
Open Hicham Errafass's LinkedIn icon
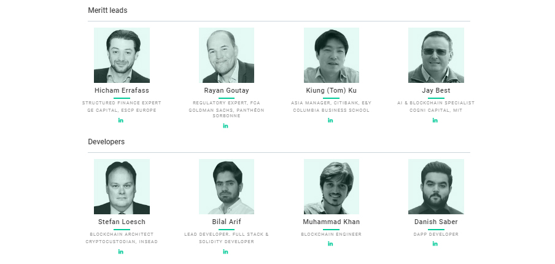coord(121,120)
